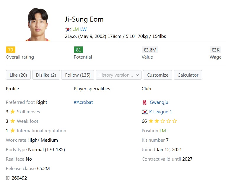Open the Customize option
Image resolution: width=226 pixels, height=184 pixels.
tap(157, 75)
